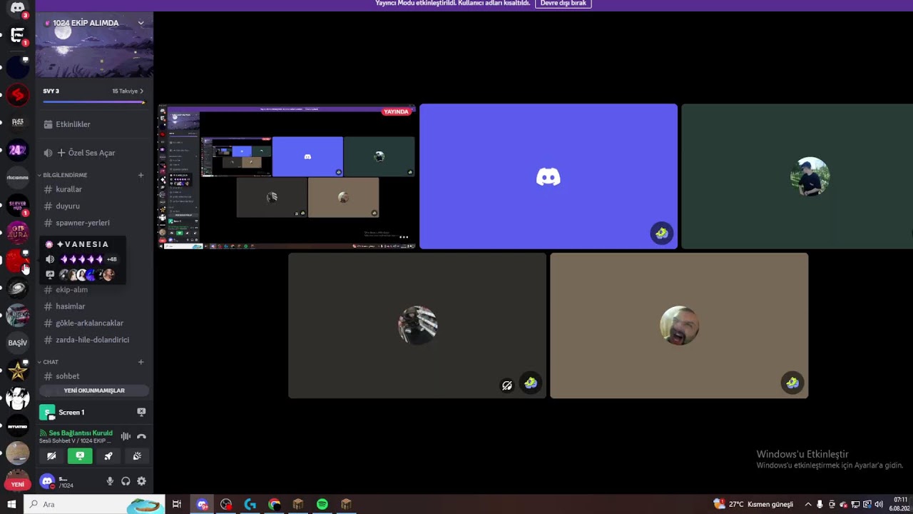Viewport: 913px width, 514px height.
Task: Collapse the BİLGİLENDİRME category
Action: (x=63, y=175)
